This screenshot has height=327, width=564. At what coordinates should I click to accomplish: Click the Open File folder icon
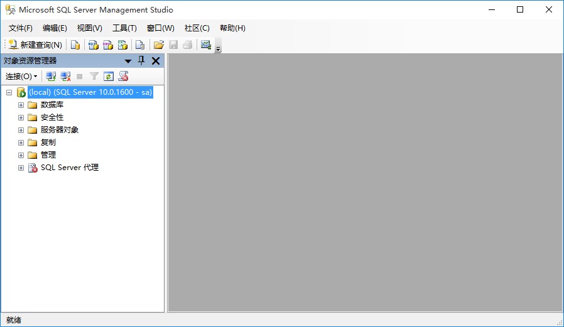click(x=159, y=45)
